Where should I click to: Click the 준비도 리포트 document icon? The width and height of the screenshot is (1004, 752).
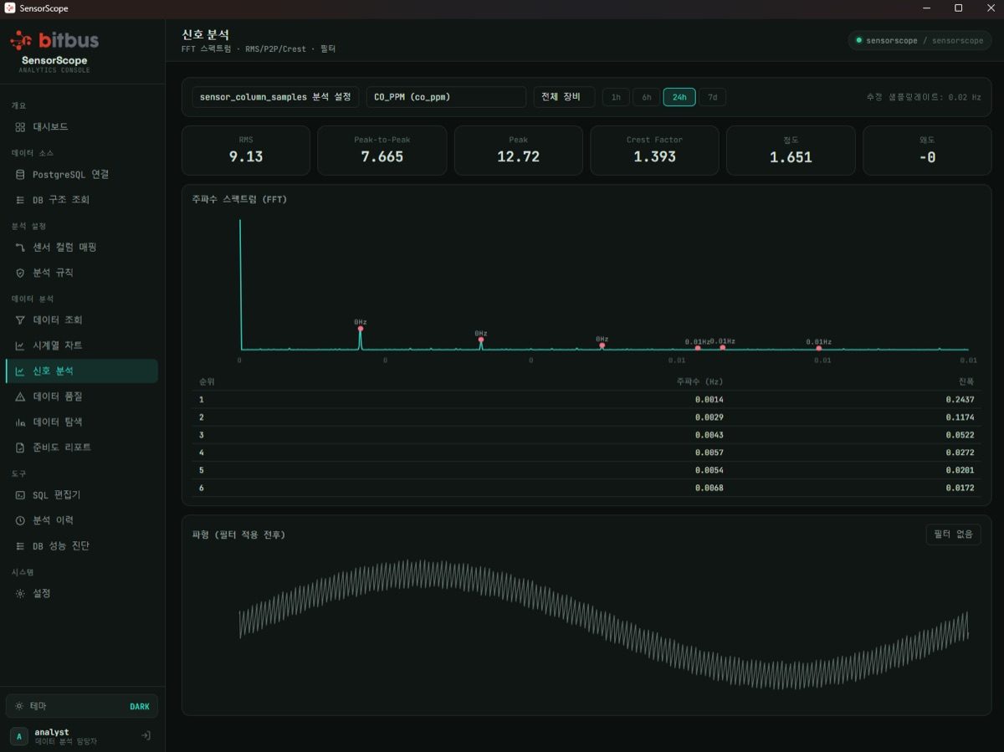20,448
